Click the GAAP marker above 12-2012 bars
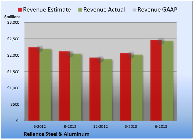Image resolution: width=193 pixels, height=139 pixels. [100, 59]
